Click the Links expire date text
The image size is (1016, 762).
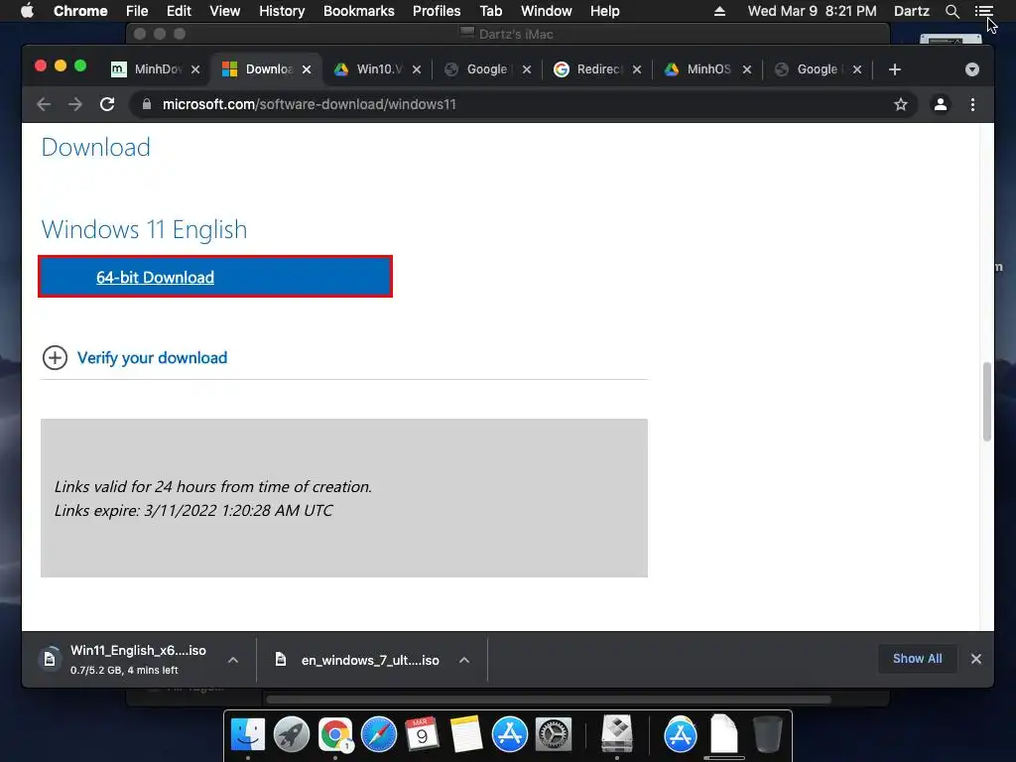[193, 511]
